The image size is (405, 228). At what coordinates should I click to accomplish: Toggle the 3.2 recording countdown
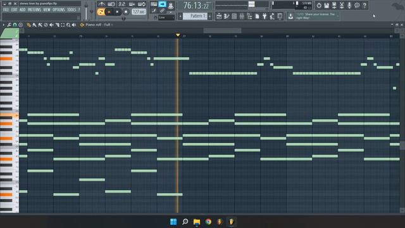pos(121,4)
